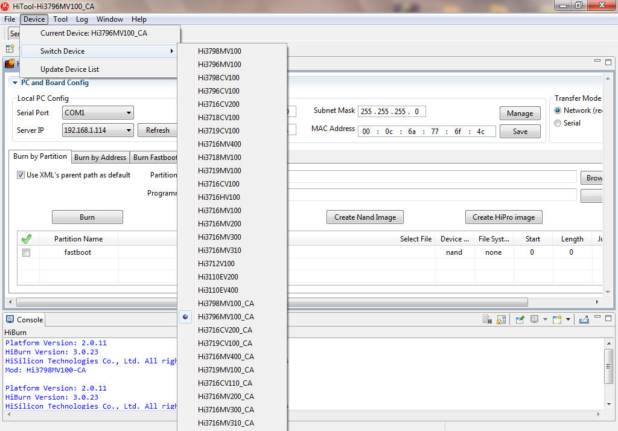Click the Open Perspective toolbar icon

click(10, 49)
